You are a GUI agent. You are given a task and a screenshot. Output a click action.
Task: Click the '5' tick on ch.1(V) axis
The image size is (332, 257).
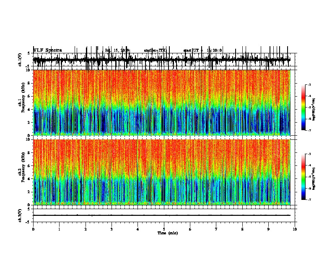[29, 53]
